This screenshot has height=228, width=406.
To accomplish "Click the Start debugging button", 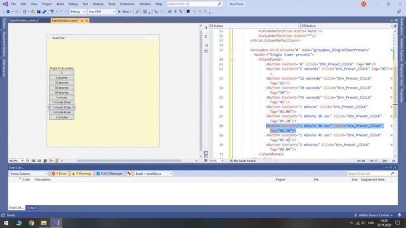I will pos(125,11).
